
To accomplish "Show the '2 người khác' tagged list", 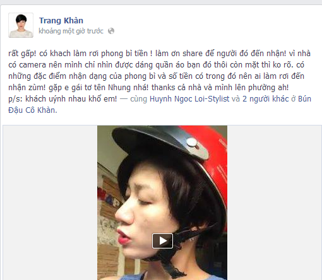I will click(266, 99).
